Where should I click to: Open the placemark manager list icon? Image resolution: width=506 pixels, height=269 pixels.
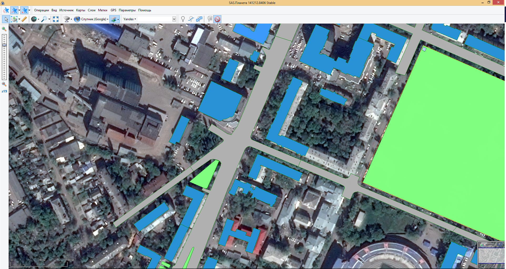coord(209,19)
